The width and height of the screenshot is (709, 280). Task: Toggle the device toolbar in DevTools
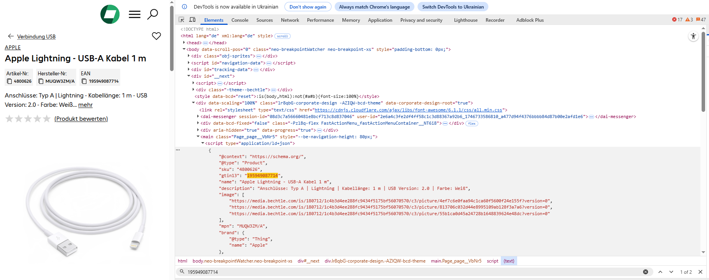(192, 20)
